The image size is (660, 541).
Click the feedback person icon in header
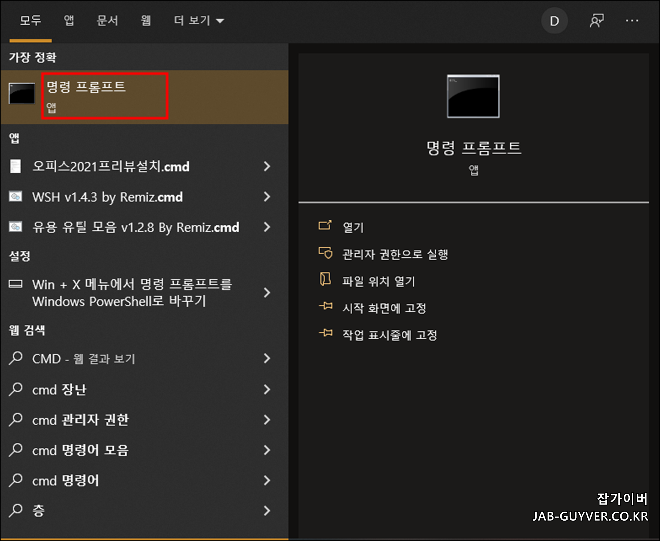pyautogui.click(x=596, y=21)
